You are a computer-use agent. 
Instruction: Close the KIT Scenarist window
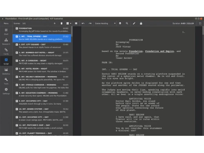201,19
